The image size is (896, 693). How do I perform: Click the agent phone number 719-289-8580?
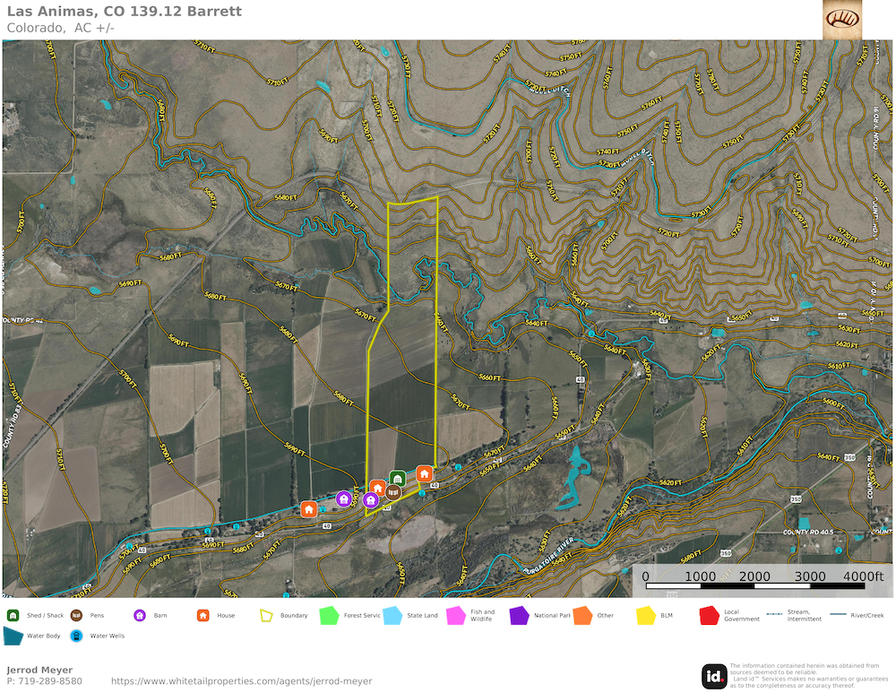coord(50,681)
